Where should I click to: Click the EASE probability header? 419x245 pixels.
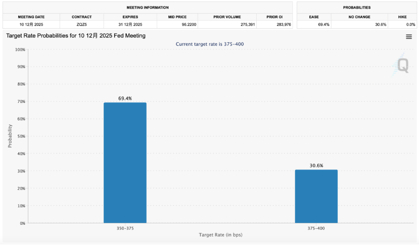[x=314, y=17]
